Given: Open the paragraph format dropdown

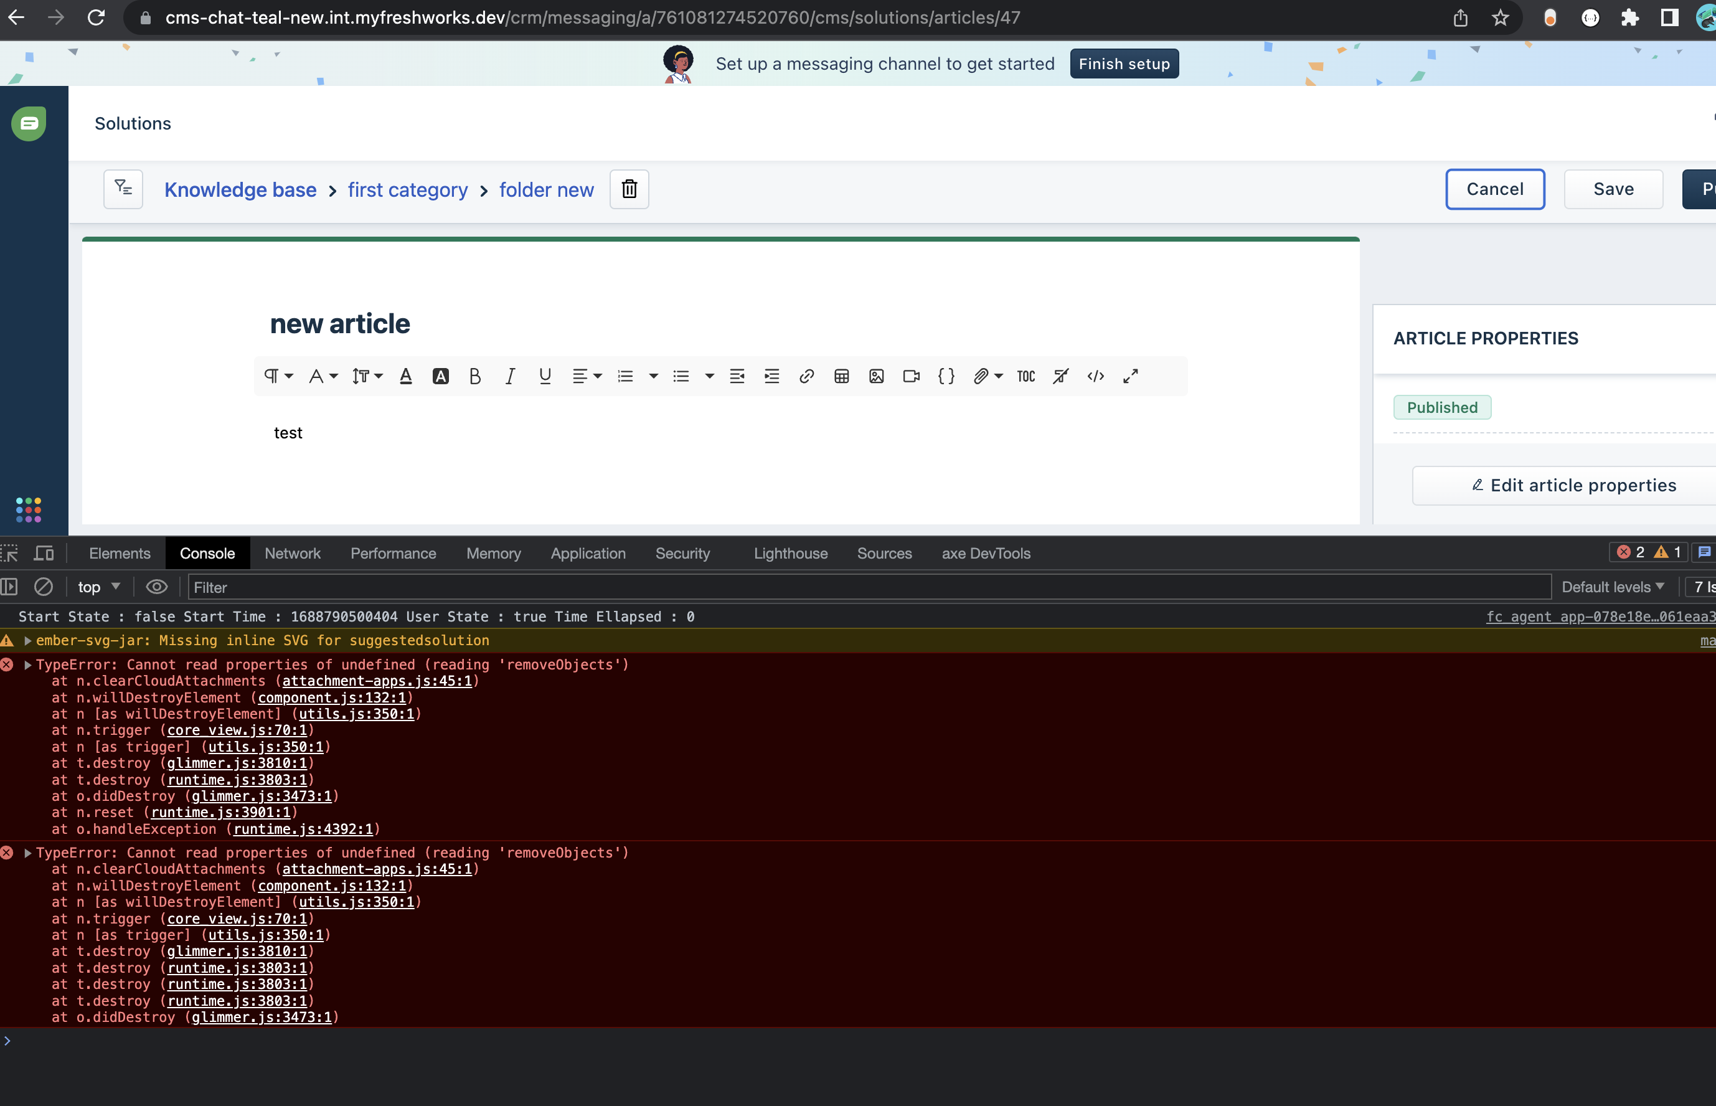Looking at the screenshot, I should 278,376.
